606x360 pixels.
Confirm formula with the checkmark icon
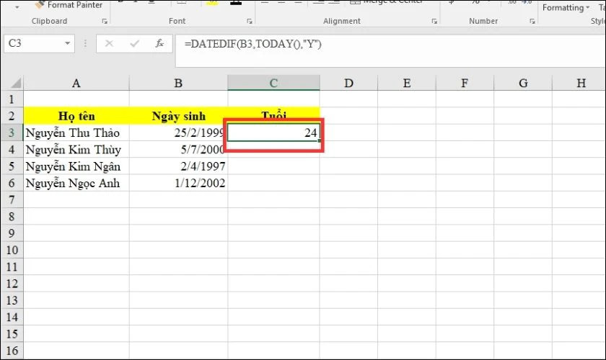pyautogui.click(x=134, y=44)
